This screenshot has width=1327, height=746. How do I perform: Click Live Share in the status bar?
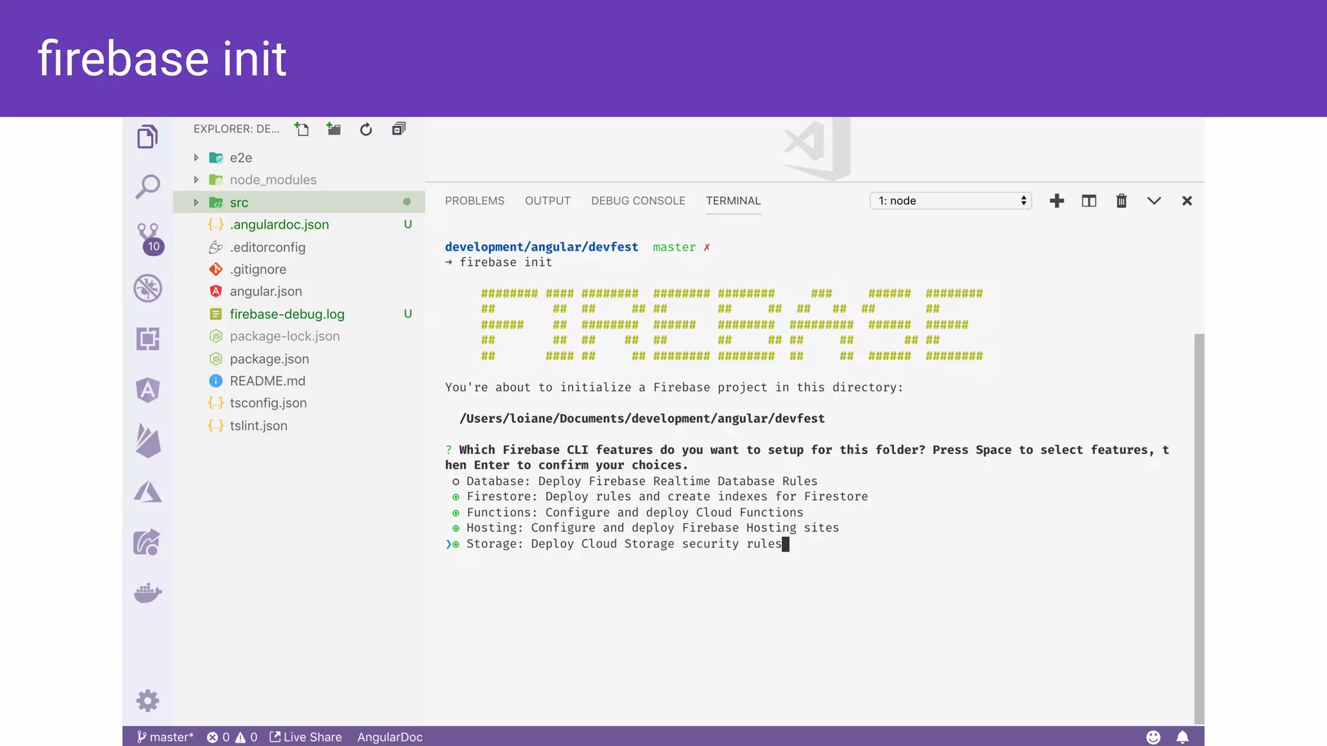click(306, 737)
